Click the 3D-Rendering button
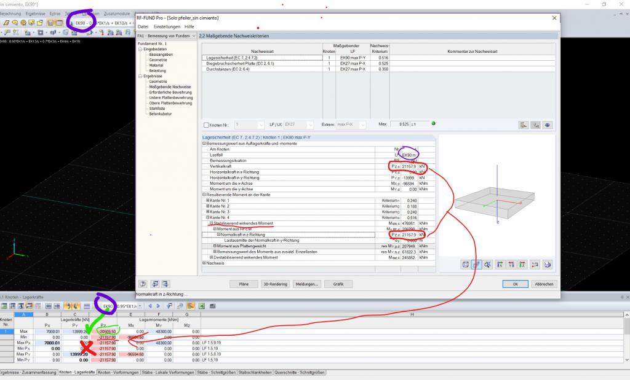 pyautogui.click(x=275, y=284)
